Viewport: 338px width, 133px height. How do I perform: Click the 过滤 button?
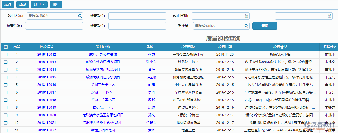[8, 4]
